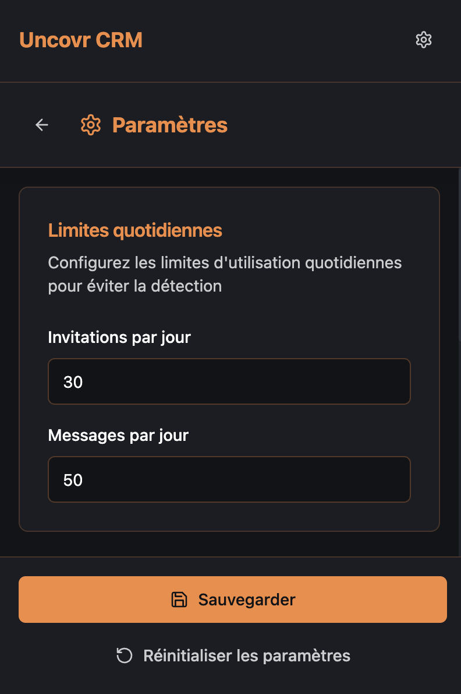Click the 'pour éviter la détection' text line

click(x=134, y=286)
